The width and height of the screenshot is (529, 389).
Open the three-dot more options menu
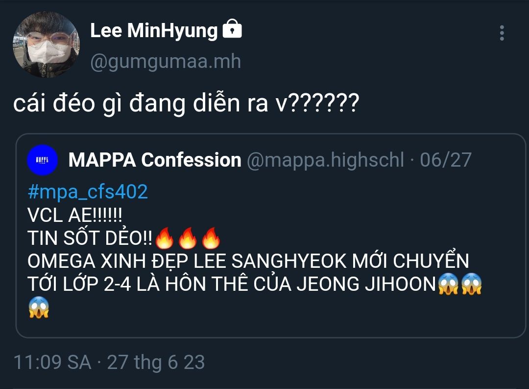coord(502,33)
